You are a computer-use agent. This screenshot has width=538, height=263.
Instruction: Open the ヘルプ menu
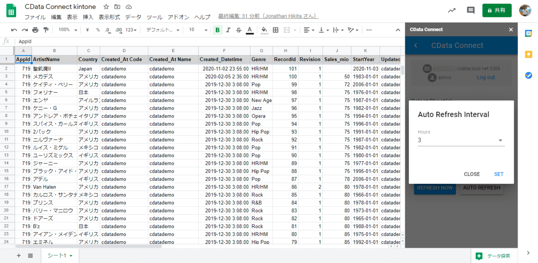pyautogui.click(x=202, y=17)
